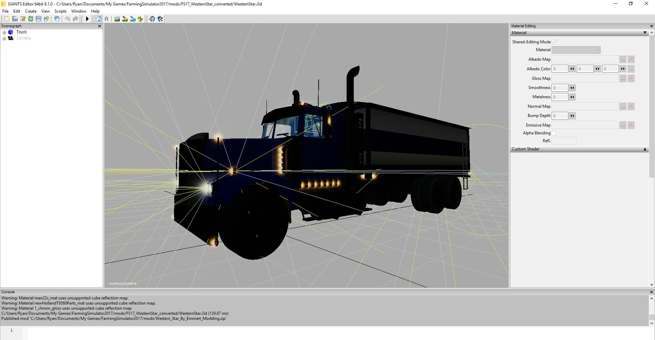This screenshot has width=655, height=340.
Task: Select the terrain sculpt mode icon
Action: tap(117, 19)
